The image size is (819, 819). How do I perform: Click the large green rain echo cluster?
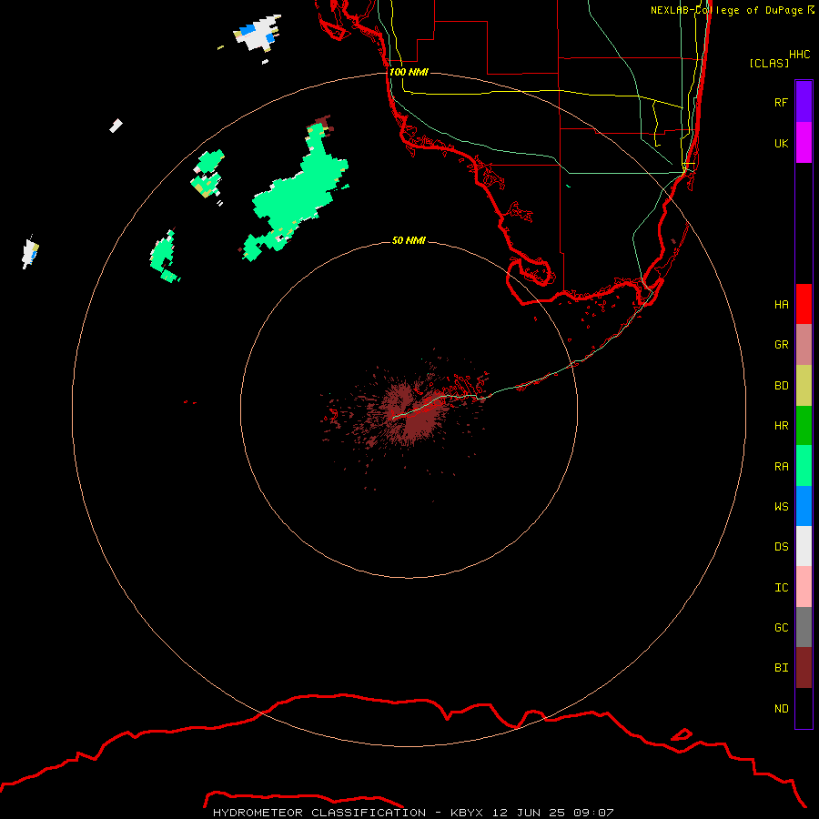[296, 195]
